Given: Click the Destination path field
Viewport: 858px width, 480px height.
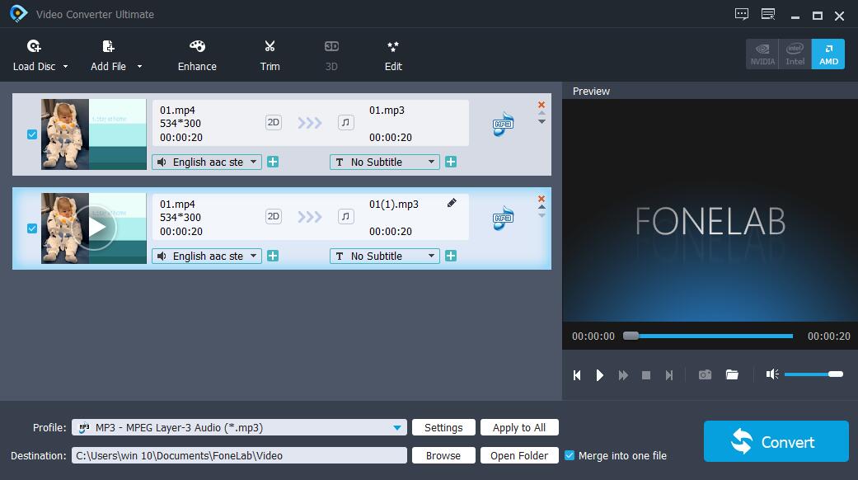Looking at the screenshot, I should tap(239, 455).
